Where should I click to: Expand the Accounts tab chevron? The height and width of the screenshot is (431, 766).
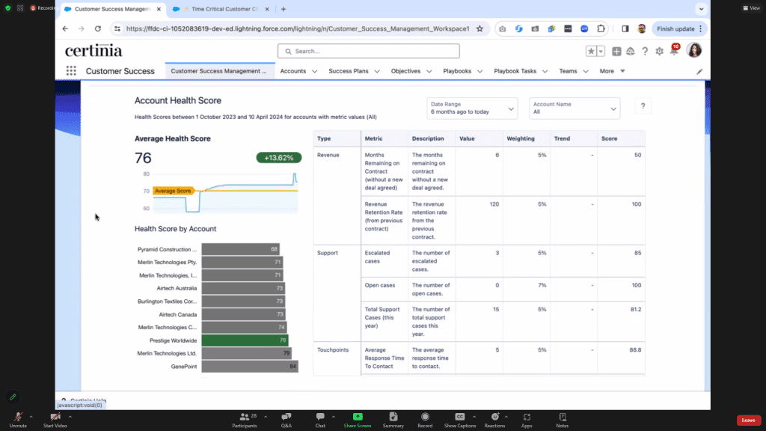[x=315, y=71]
